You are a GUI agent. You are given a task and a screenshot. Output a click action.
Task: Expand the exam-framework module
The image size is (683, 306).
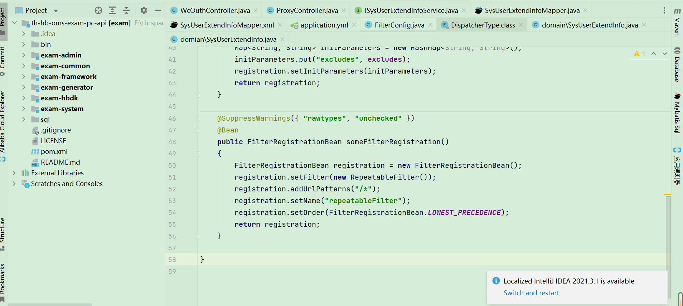click(24, 76)
